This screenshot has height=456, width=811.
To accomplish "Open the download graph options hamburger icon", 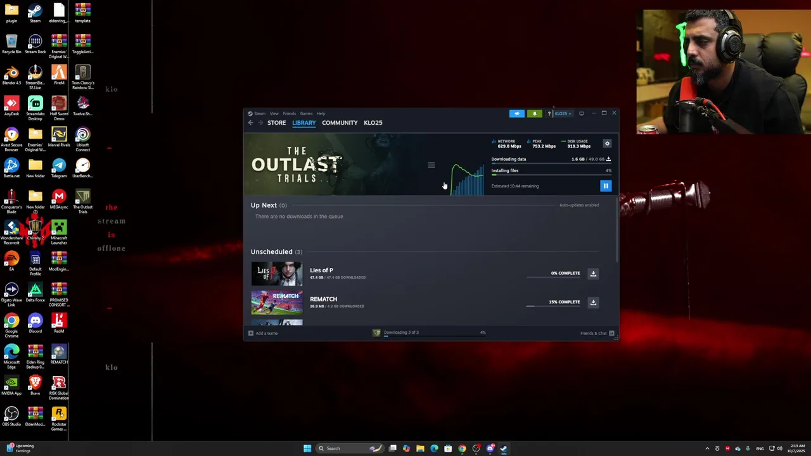I will tap(431, 165).
